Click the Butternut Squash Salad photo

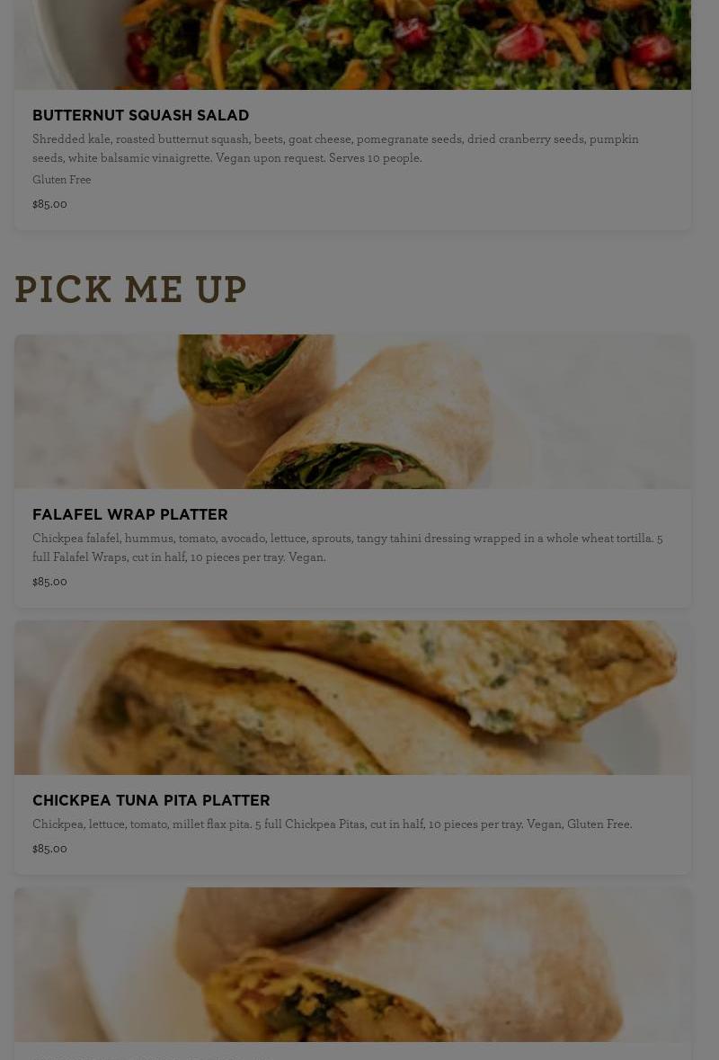(352, 45)
